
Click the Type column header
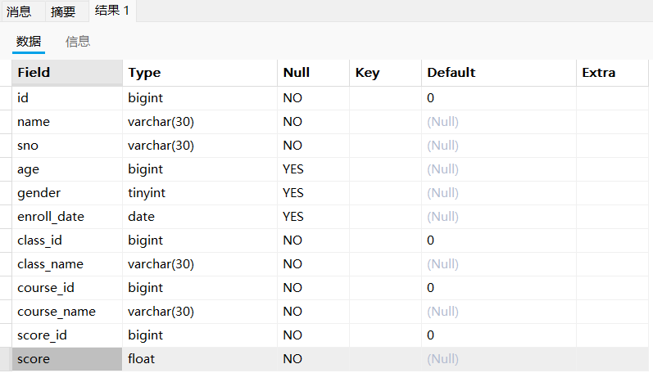click(x=200, y=73)
